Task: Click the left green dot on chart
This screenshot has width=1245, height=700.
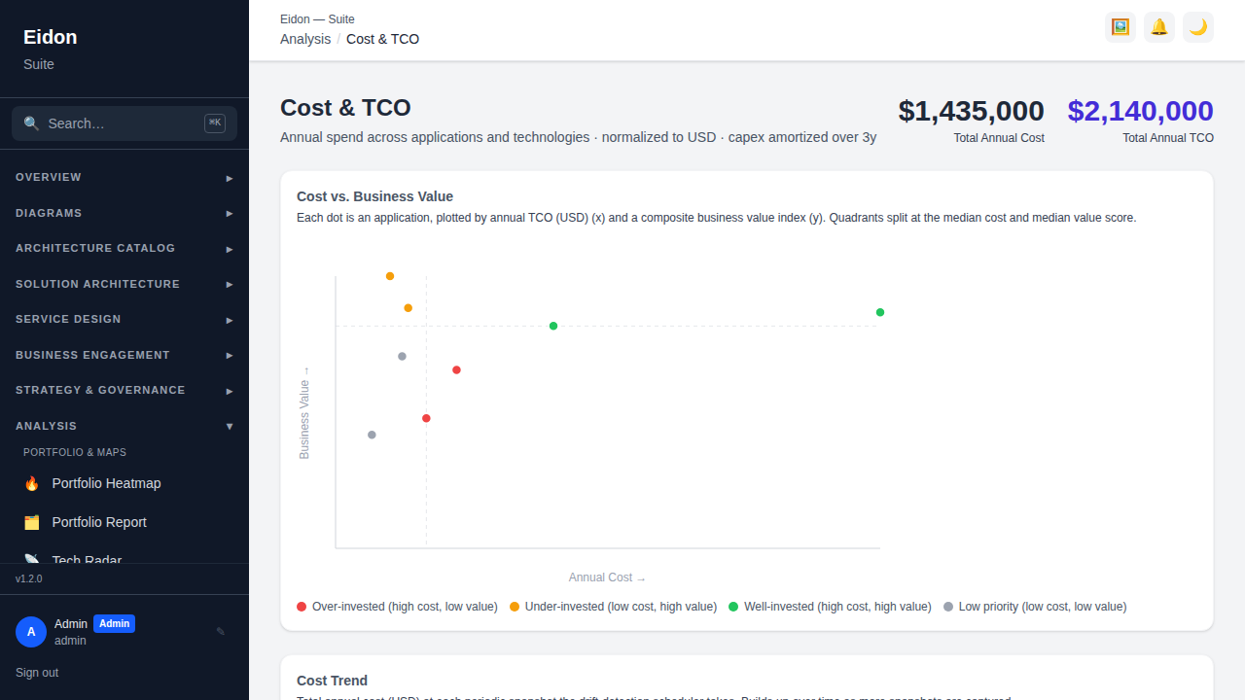Action: click(553, 326)
